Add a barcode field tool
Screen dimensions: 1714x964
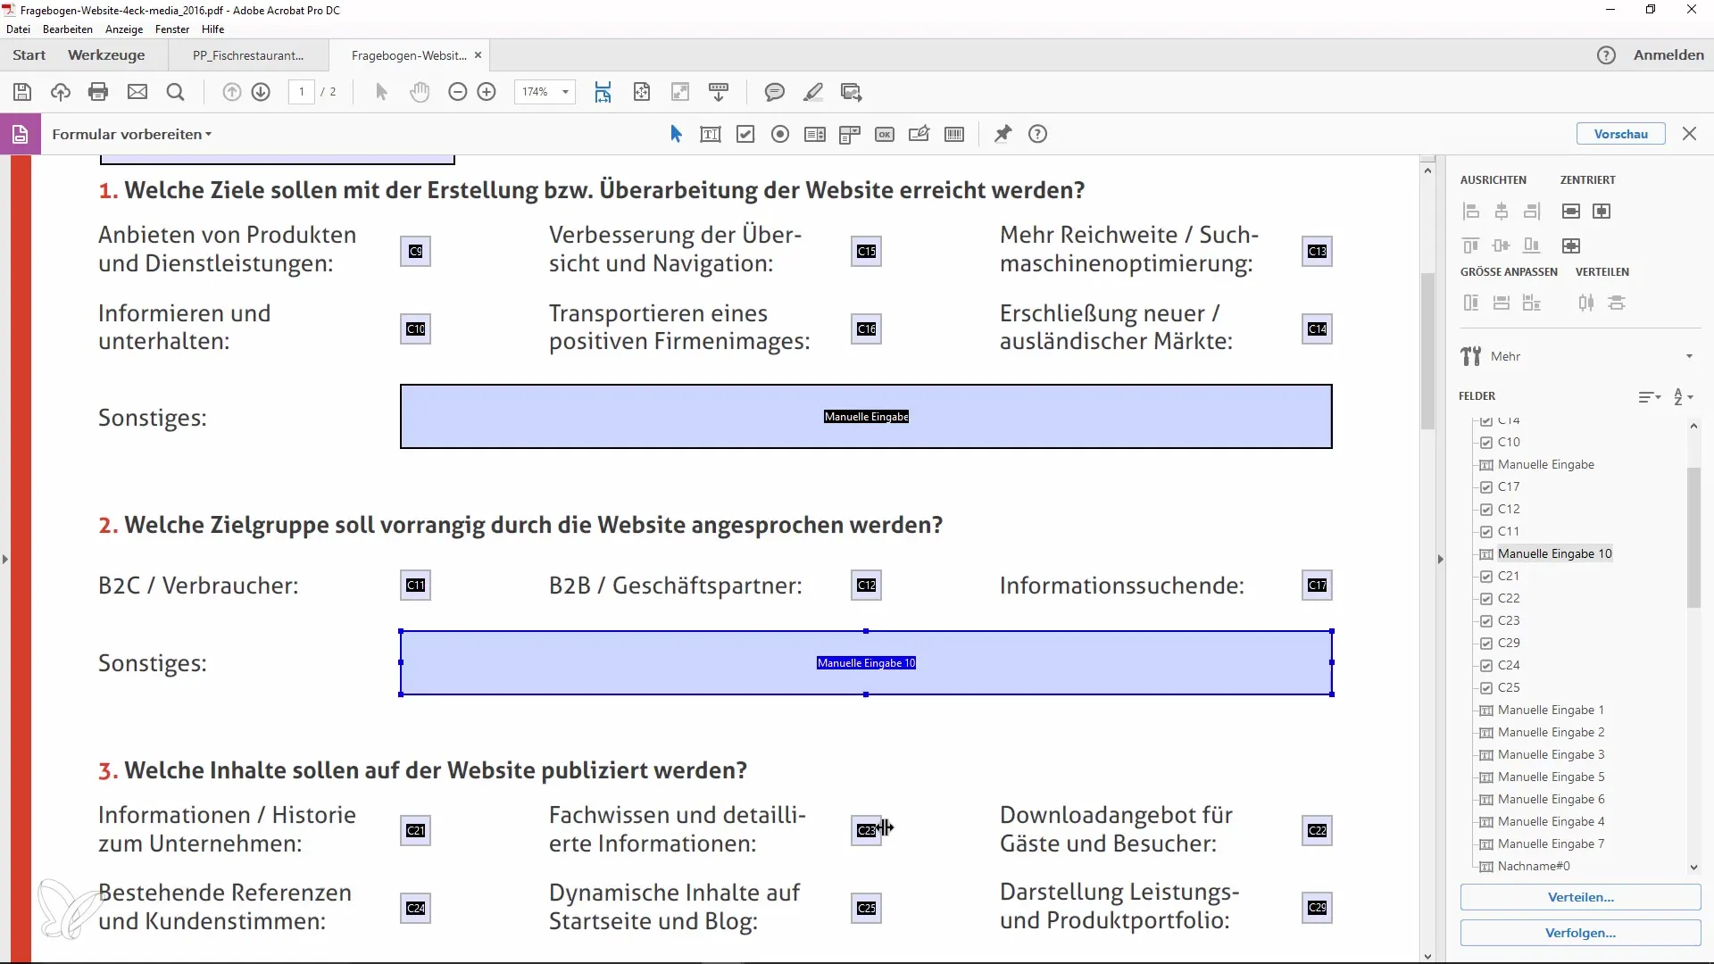(x=954, y=135)
